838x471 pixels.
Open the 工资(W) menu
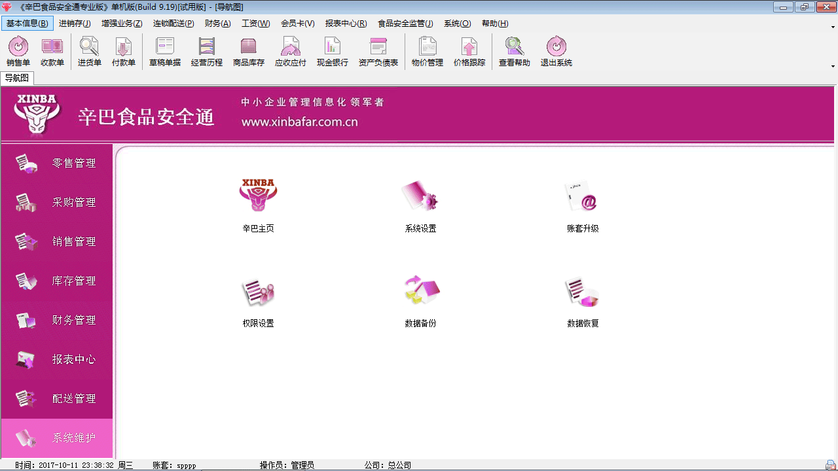(255, 24)
